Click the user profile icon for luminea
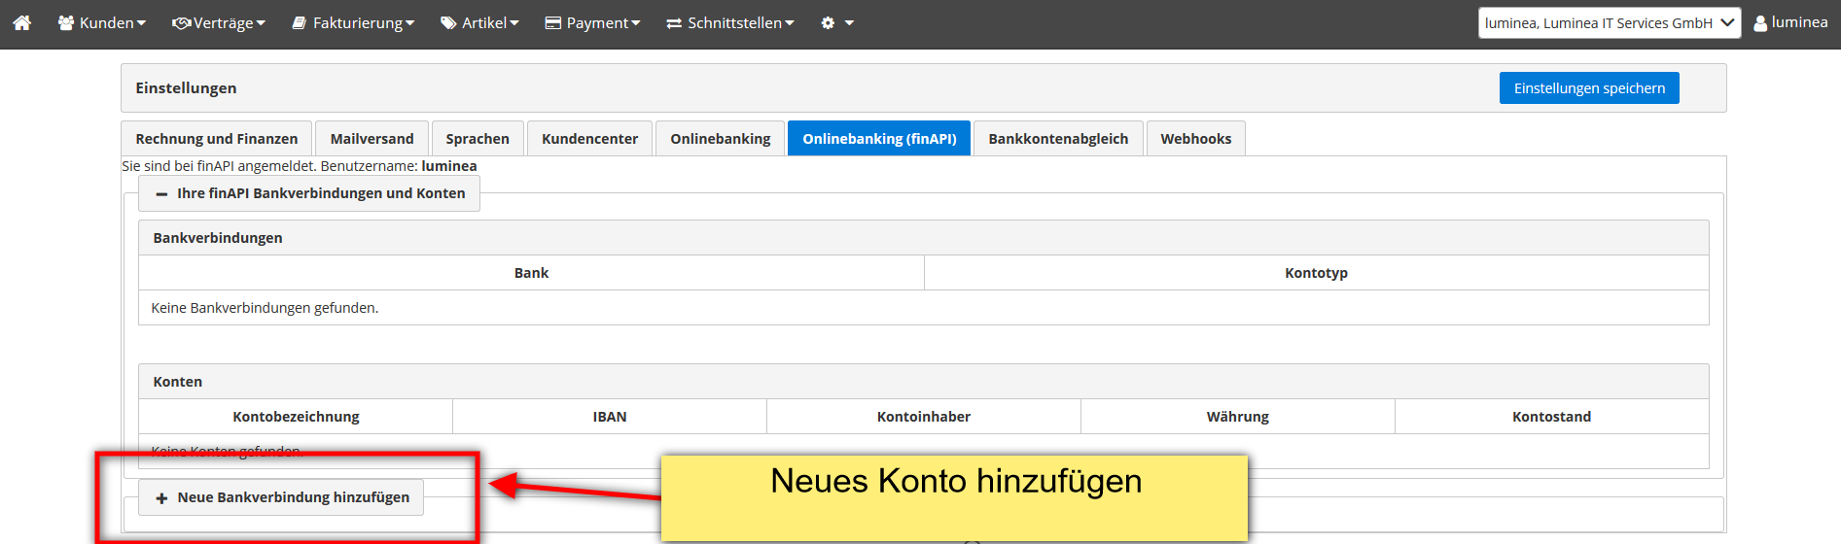1841x544 pixels. tap(1759, 23)
